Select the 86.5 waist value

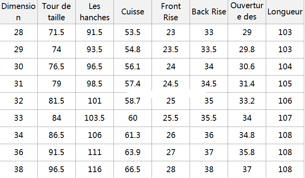tap(56, 135)
